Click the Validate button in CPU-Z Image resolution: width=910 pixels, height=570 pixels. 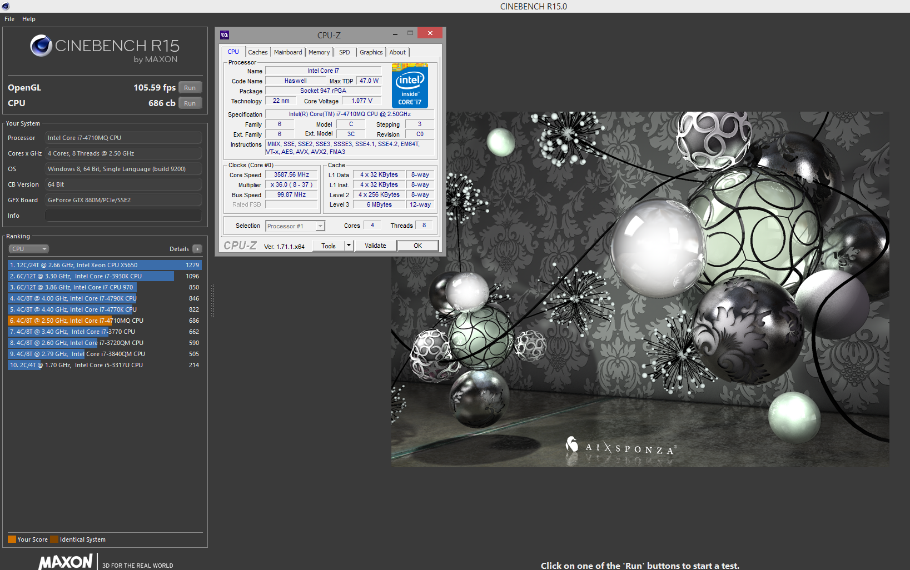375,246
